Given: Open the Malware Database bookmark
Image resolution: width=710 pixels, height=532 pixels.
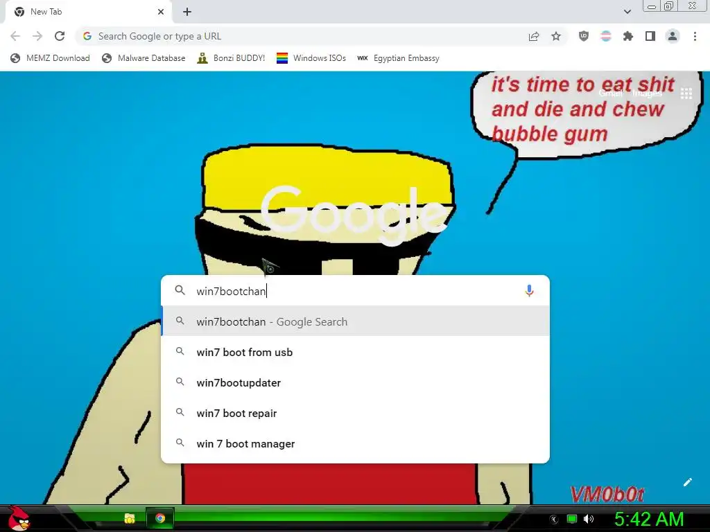Looking at the screenshot, I should coord(144,58).
